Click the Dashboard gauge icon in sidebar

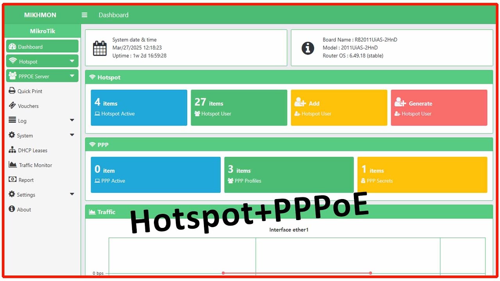[12, 46]
